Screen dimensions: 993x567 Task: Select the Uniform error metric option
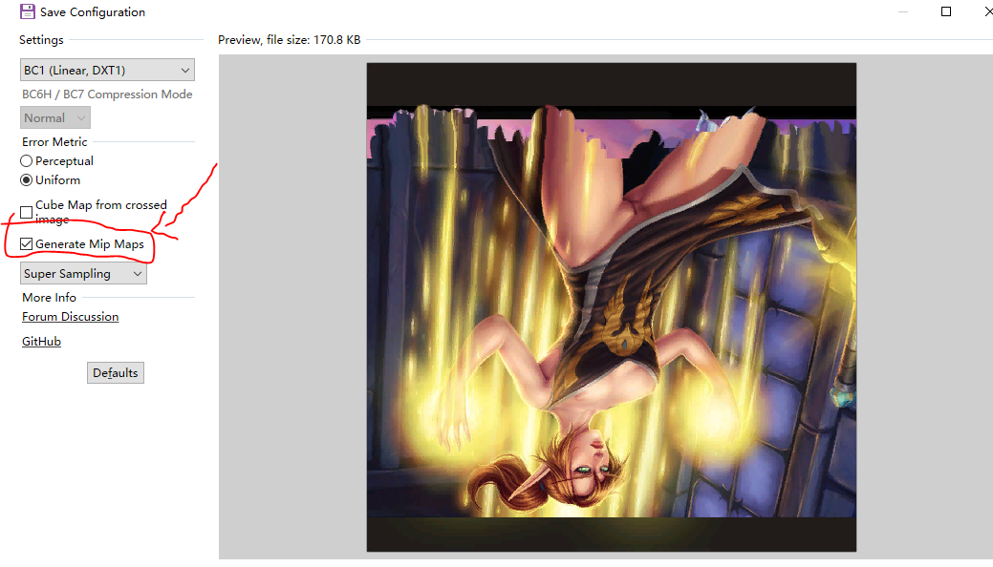pos(27,180)
